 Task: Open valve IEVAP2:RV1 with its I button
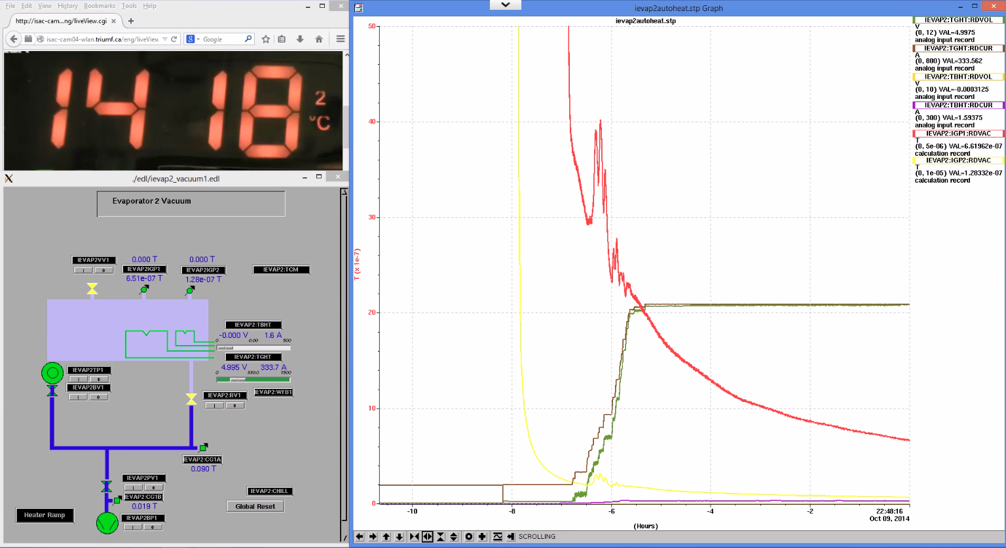(215, 405)
